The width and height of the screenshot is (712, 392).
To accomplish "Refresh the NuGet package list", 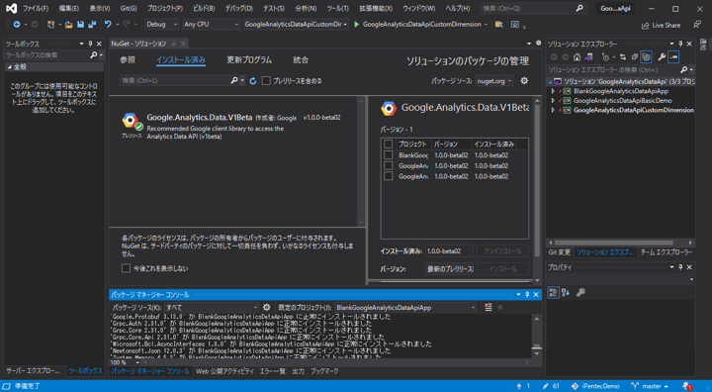I will tap(253, 81).
